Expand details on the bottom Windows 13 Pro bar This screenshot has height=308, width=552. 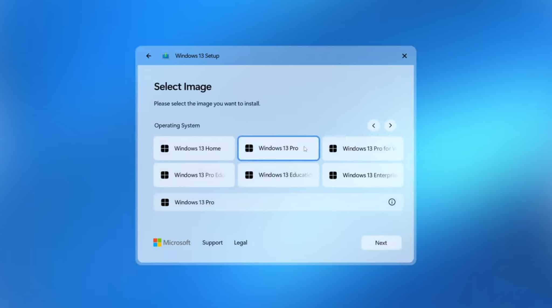(x=392, y=202)
